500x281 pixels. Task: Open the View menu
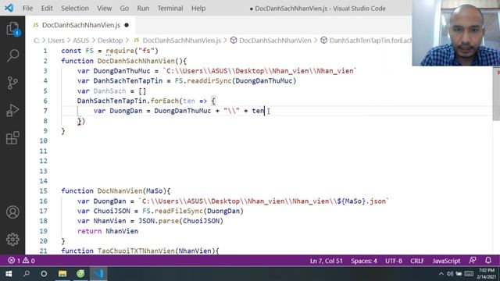104,9
